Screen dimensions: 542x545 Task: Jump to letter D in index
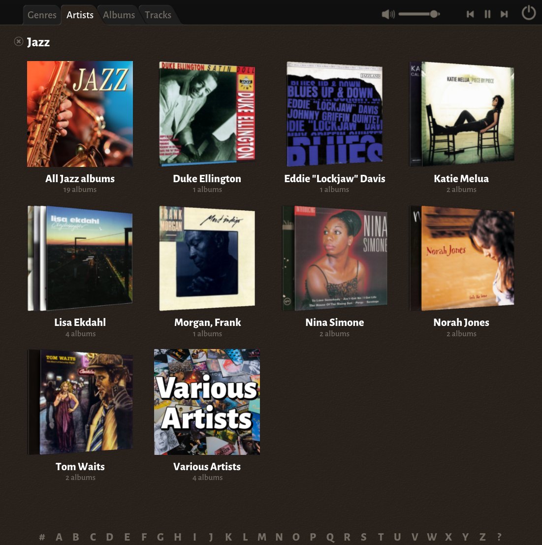click(x=109, y=537)
